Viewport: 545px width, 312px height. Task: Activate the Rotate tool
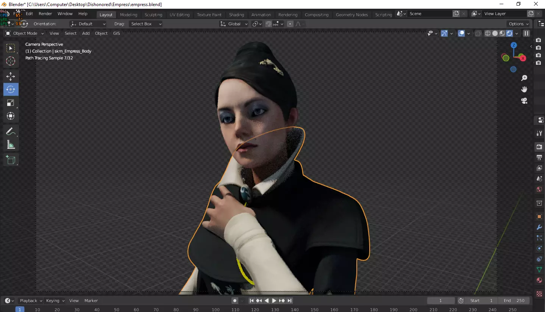coord(11,89)
